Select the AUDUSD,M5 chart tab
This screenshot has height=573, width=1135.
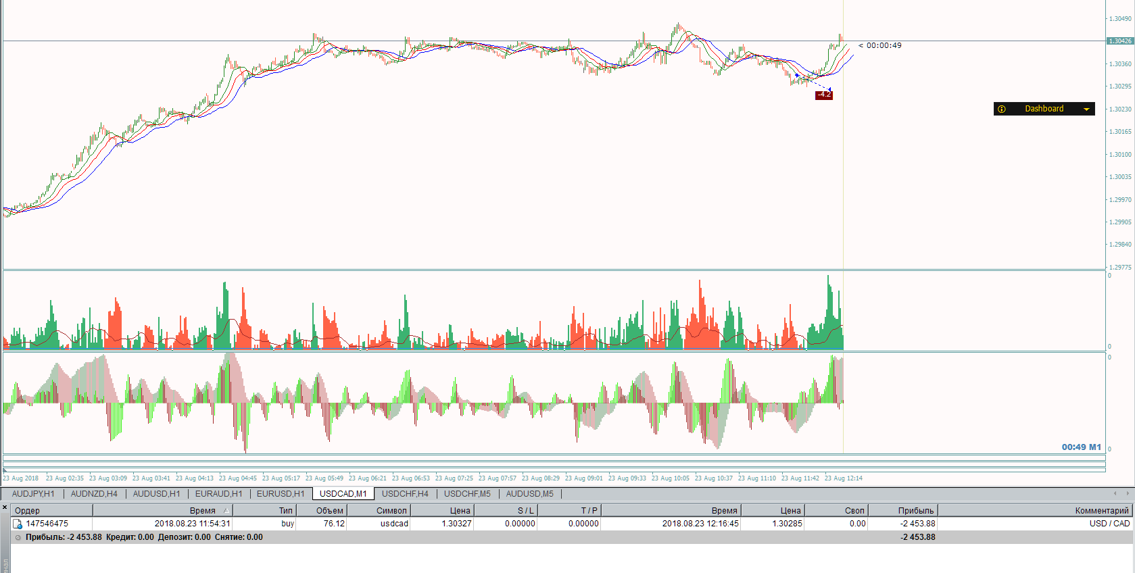pos(529,494)
